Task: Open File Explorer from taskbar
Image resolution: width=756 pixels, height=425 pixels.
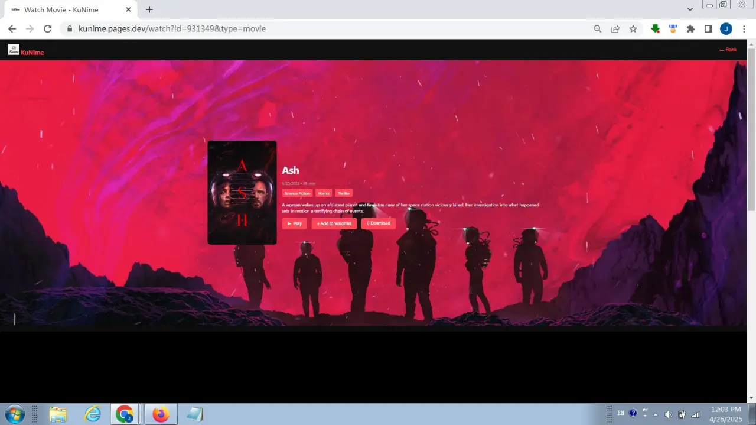Action: (57, 414)
